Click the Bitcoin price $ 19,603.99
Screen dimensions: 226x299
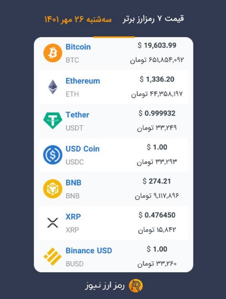(157, 45)
